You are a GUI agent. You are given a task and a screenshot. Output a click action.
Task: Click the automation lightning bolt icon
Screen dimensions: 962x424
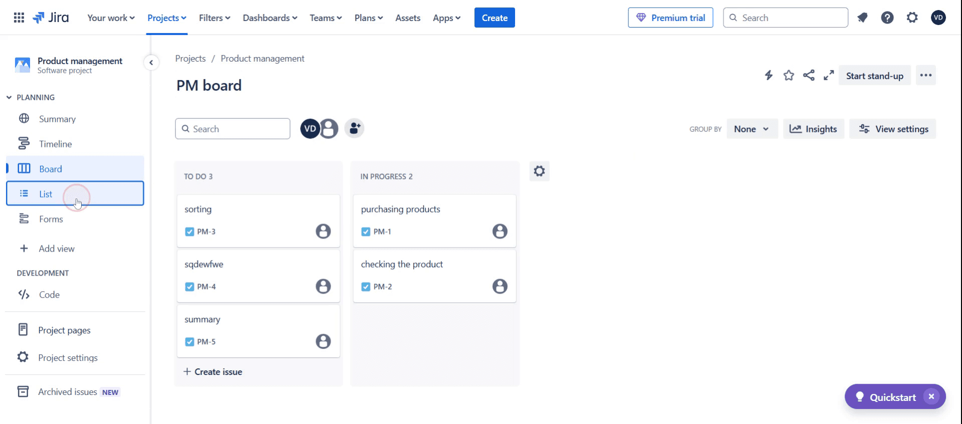(x=769, y=76)
